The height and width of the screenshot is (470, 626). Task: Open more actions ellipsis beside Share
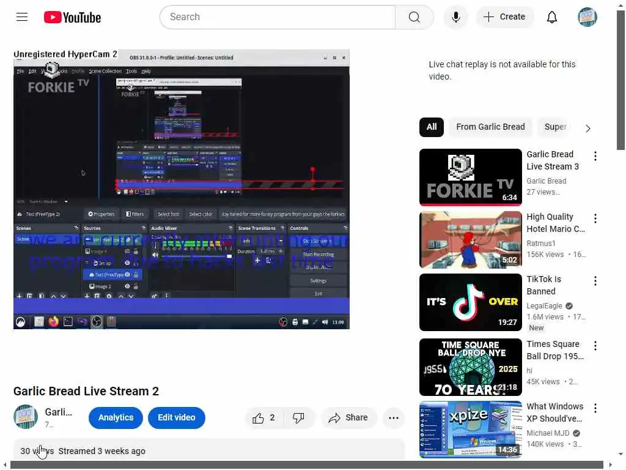394,417
